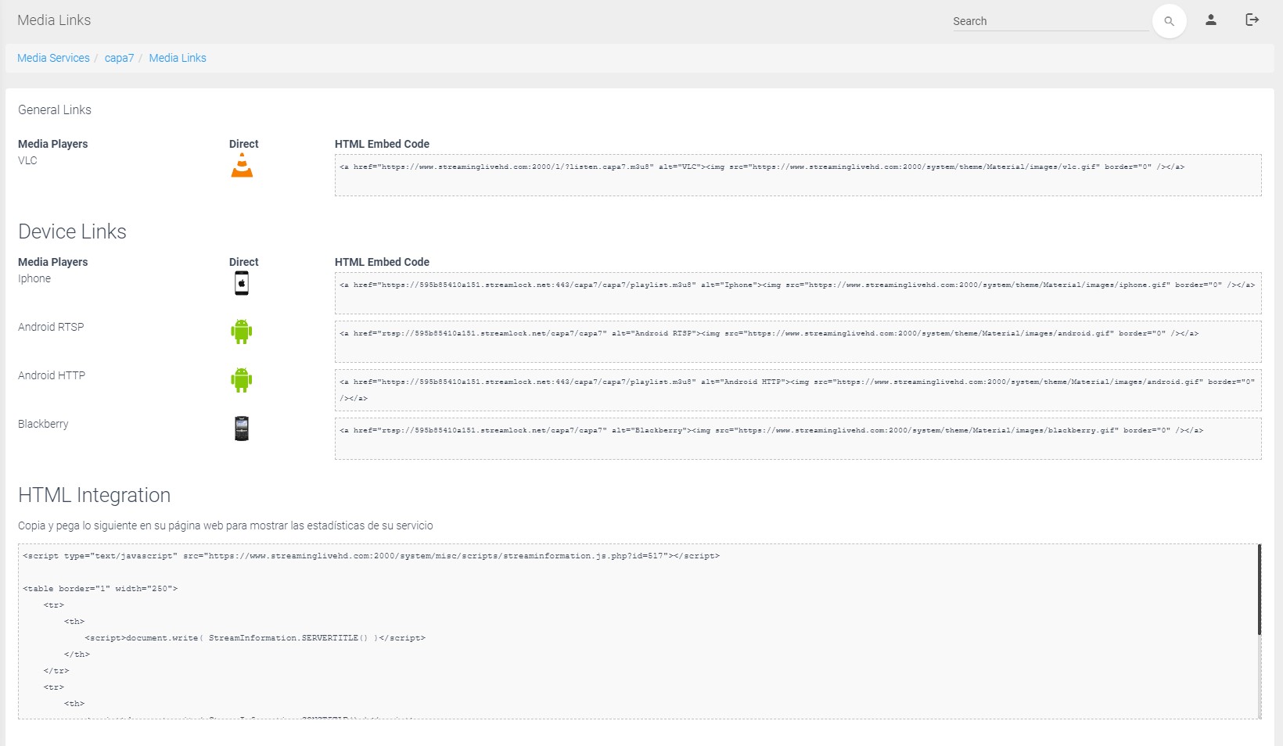Viewport: 1283px width, 746px height.
Task: Focus the Search input field
Action: tap(1048, 21)
